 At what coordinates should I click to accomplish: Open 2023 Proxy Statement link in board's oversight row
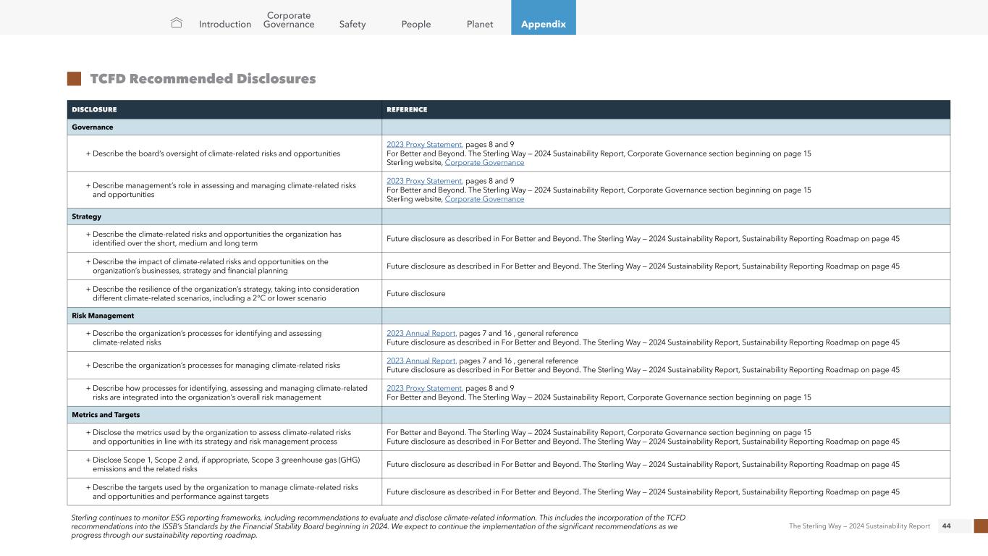tap(424, 144)
